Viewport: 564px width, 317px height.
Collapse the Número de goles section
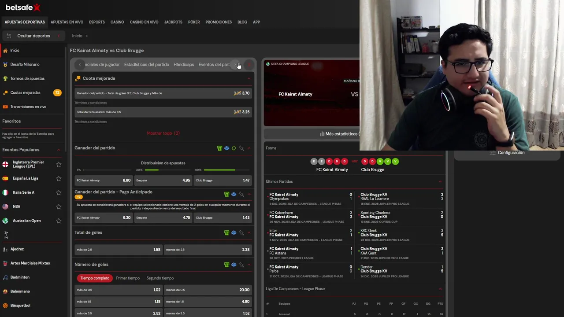click(x=249, y=265)
